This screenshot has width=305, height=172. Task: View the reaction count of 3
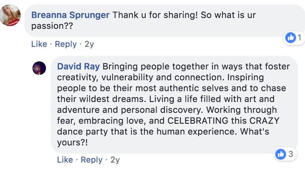click(291, 154)
